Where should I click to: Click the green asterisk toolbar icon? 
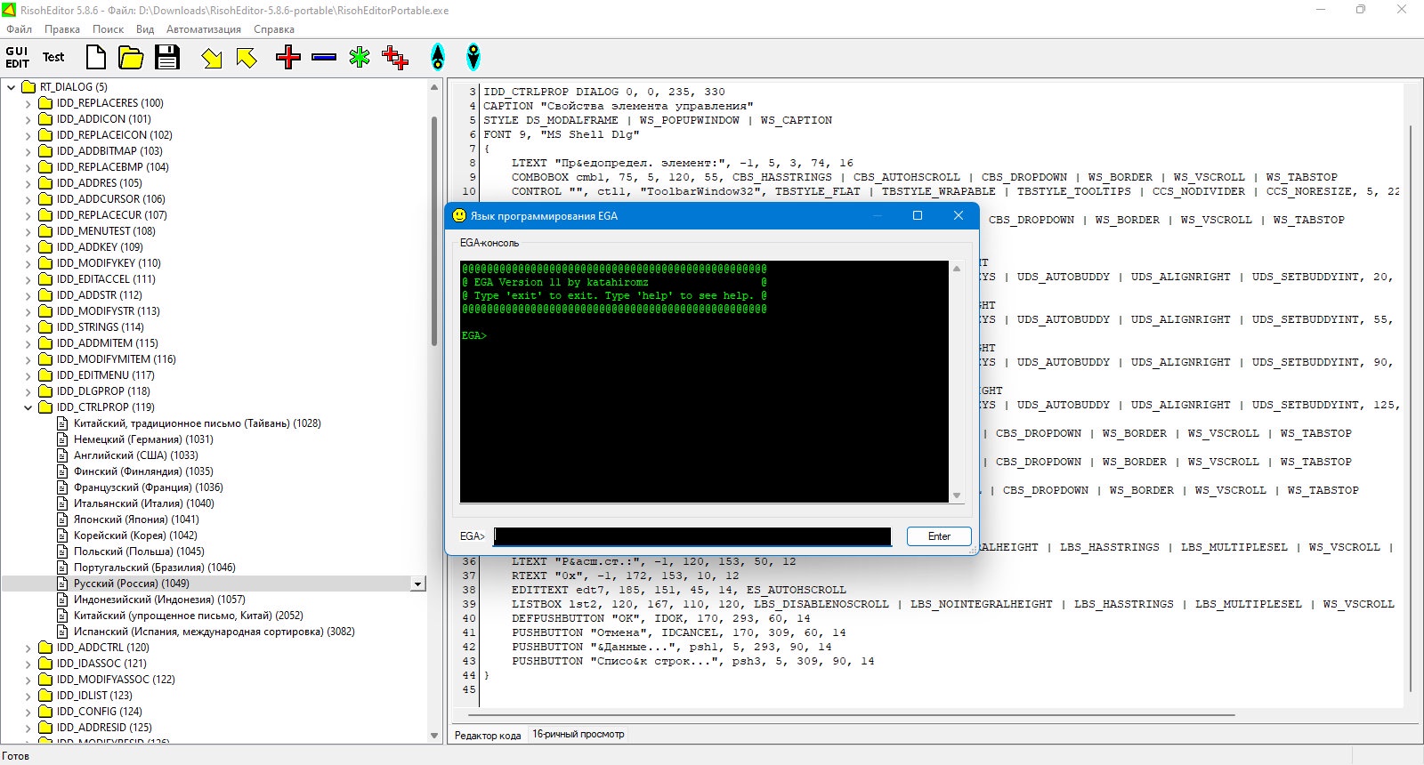click(x=360, y=58)
